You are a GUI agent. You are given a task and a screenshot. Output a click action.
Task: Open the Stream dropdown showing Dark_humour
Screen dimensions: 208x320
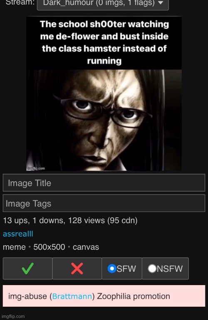coord(103,3)
